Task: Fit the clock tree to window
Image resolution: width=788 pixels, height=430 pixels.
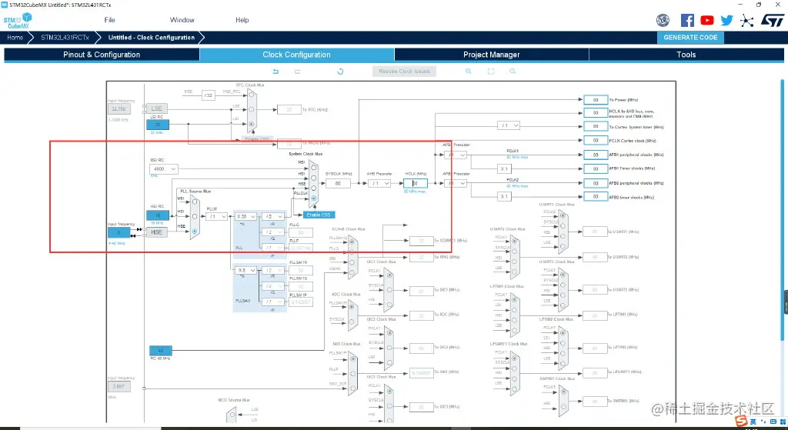Action: tap(490, 72)
